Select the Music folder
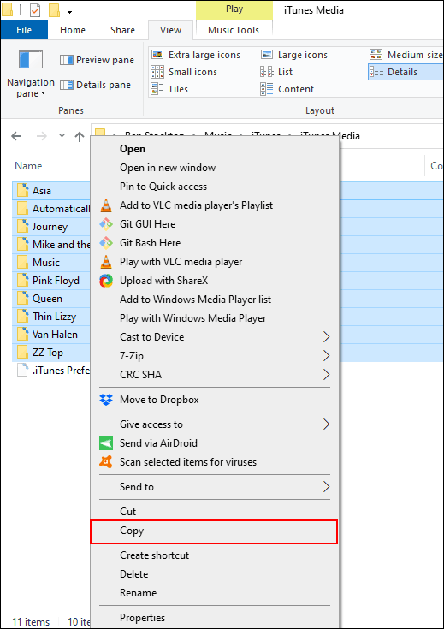Screen dimensions: 444x629 (x=46, y=263)
